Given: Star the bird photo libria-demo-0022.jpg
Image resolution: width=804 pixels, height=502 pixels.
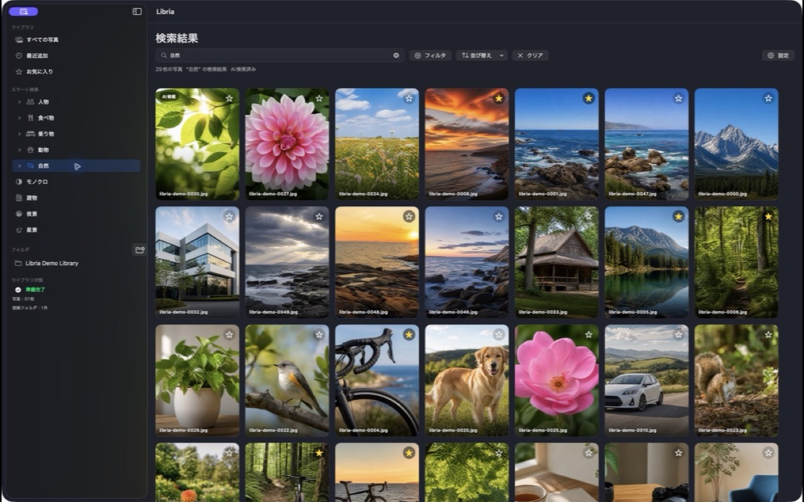Looking at the screenshot, I should pos(319,335).
